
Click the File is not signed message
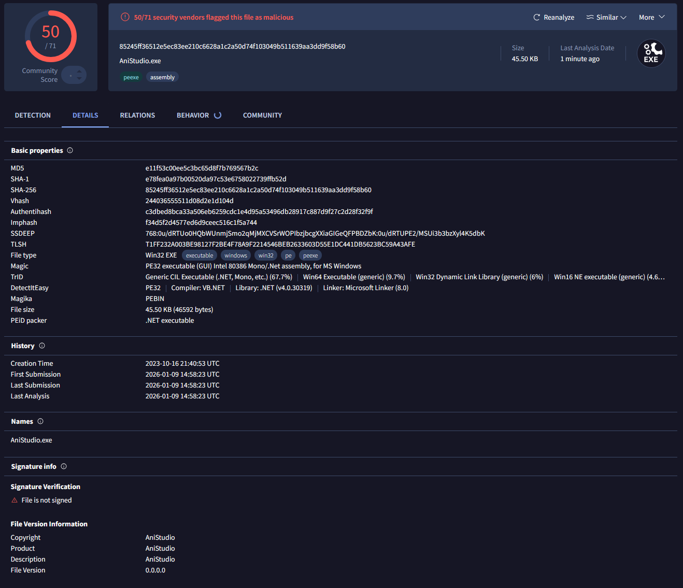tap(47, 500)
